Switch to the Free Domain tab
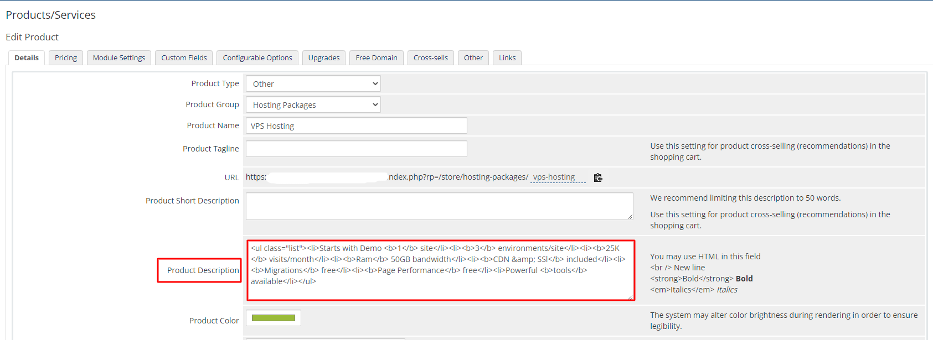This screenshot has width=933, height=340. coord(377,58)
